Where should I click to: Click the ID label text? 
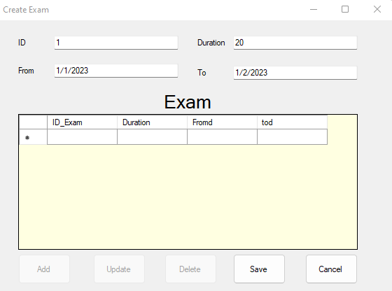(22, 43)
